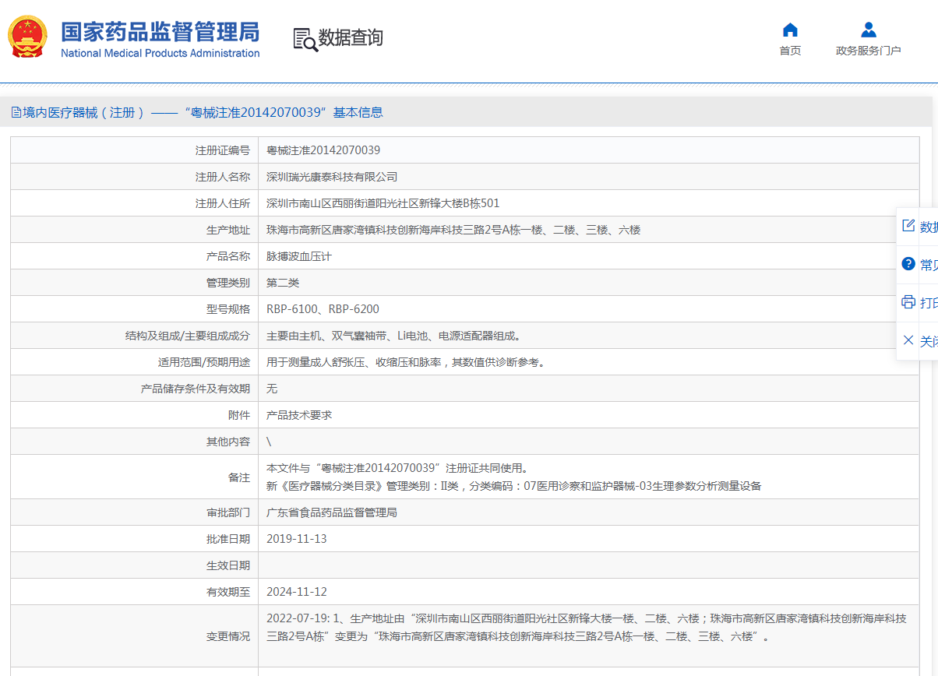Click the 产品名称 row label

click(228, 256)
